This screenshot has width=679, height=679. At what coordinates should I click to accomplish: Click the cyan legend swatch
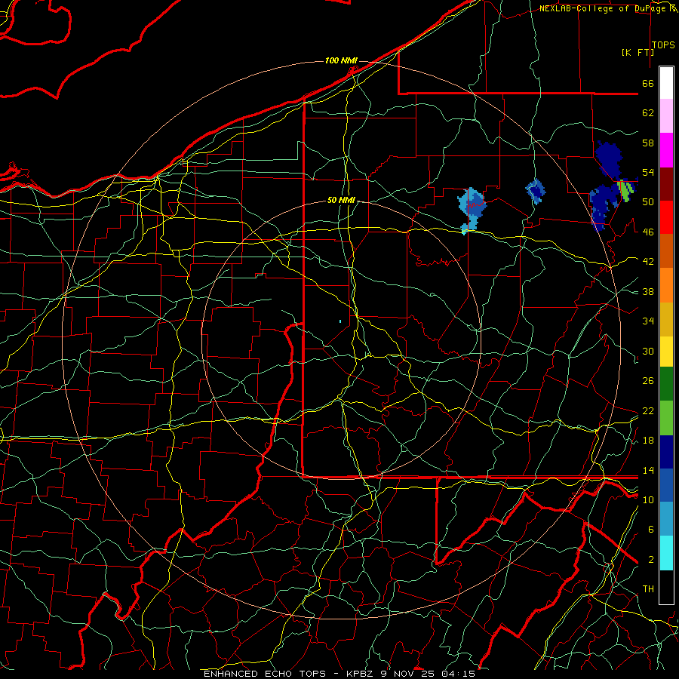click(x=666, y=553)
